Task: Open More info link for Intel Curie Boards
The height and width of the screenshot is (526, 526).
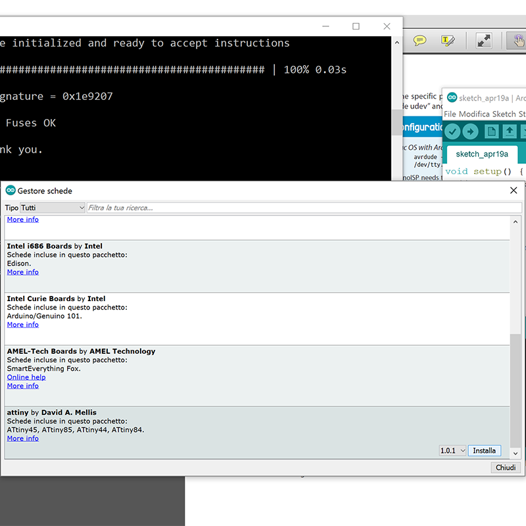Action: coord(23,325)
